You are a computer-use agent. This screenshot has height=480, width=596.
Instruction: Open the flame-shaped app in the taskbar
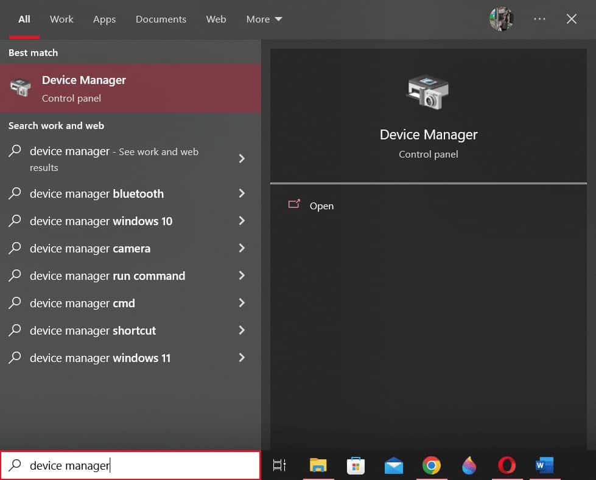[469, 465]
